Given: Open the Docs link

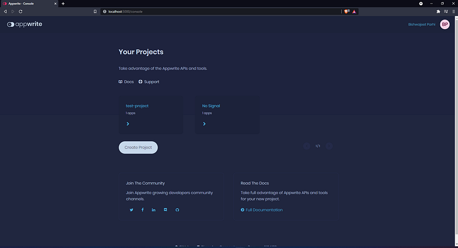Looking at the screenshot, I should pos(126,82).
